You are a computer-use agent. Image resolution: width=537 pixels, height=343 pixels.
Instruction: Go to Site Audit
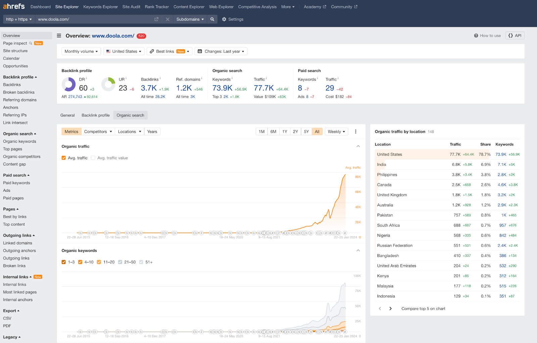(131, 7)
